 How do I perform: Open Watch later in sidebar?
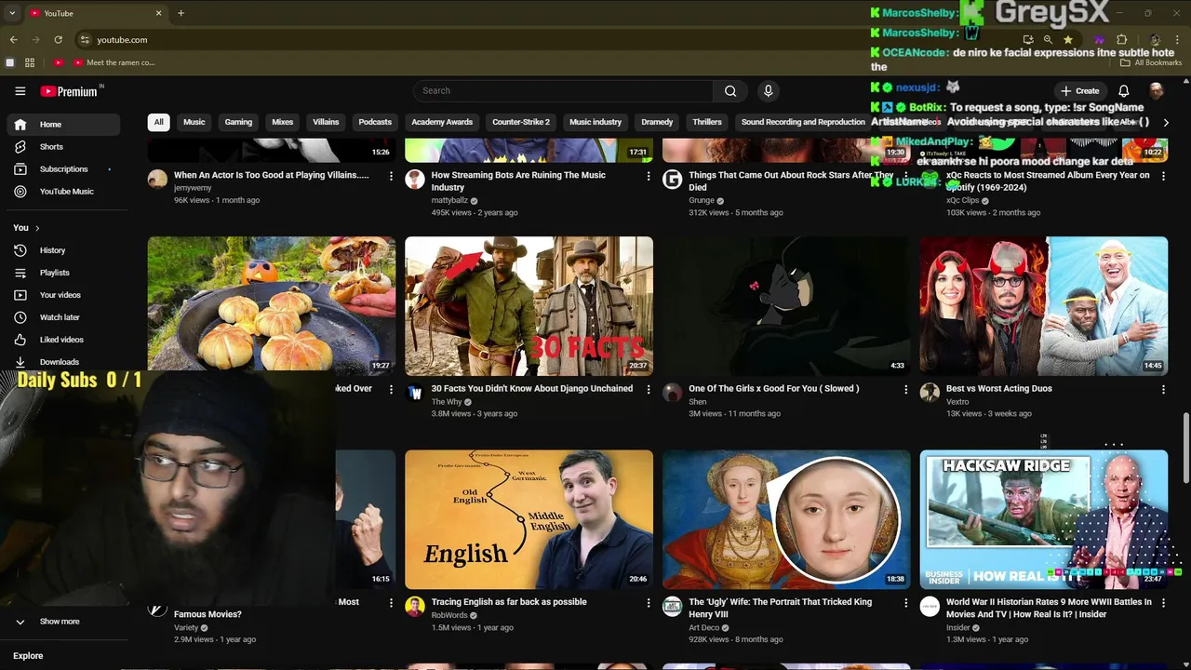(63, 317)
